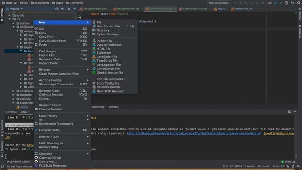
Task: Choose Replace in Path
Action: 51,59
